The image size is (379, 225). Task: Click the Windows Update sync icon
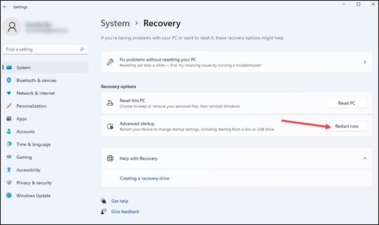(x=9, y=196)
